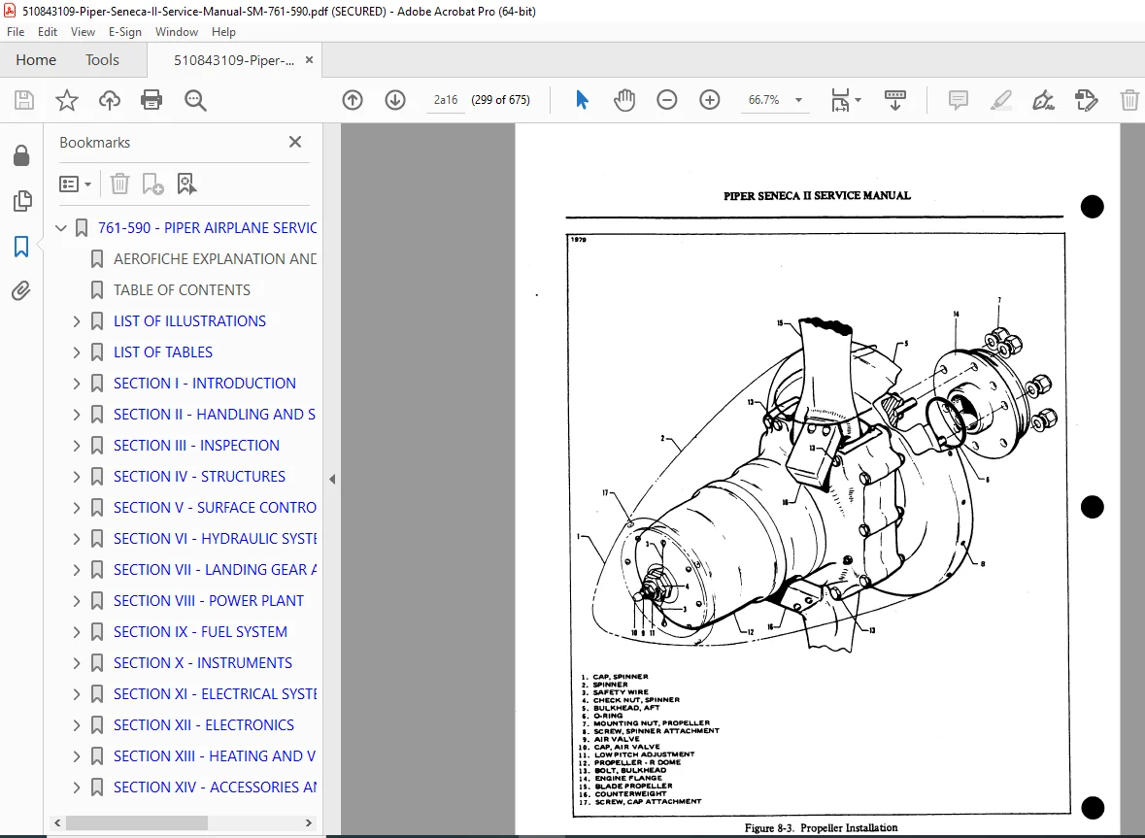
Task: Open the zoom level 66.7% dropdown
Action: 799,100
